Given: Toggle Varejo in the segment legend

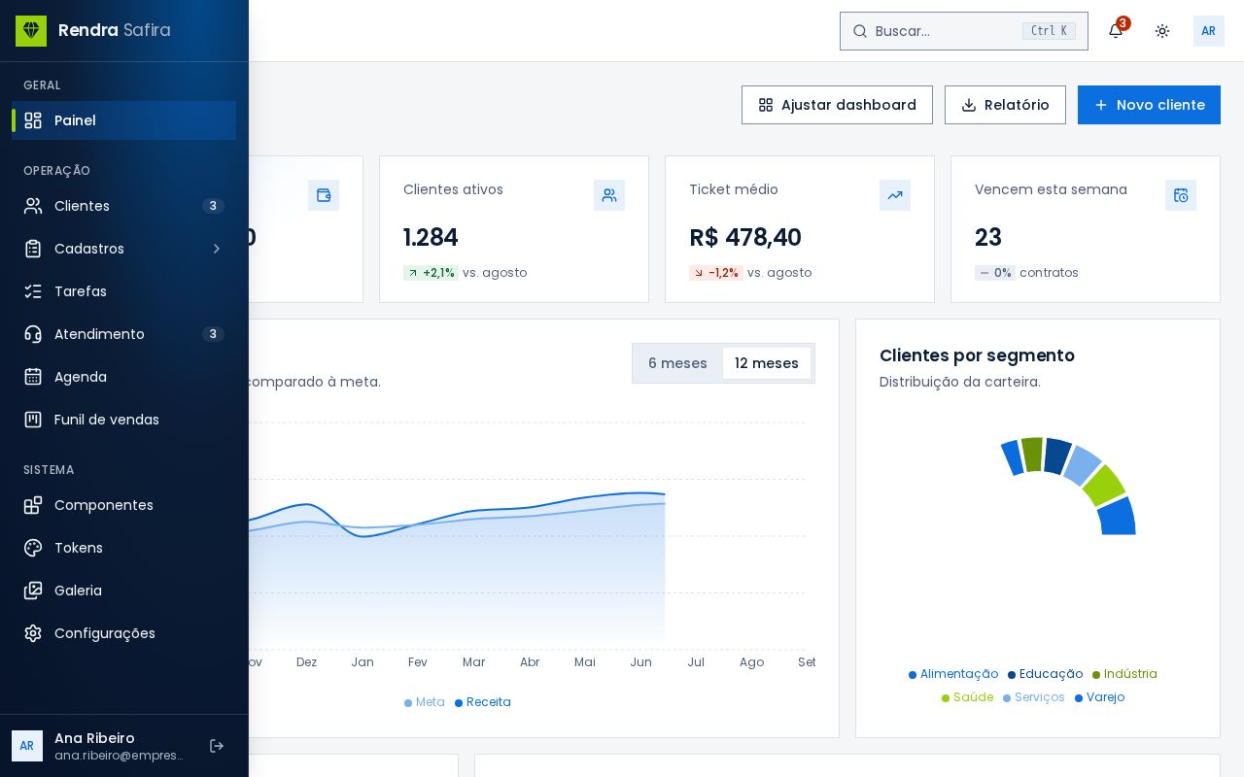Looking at the screenshot, I should pyautogui.click(x=1100, y=697).
